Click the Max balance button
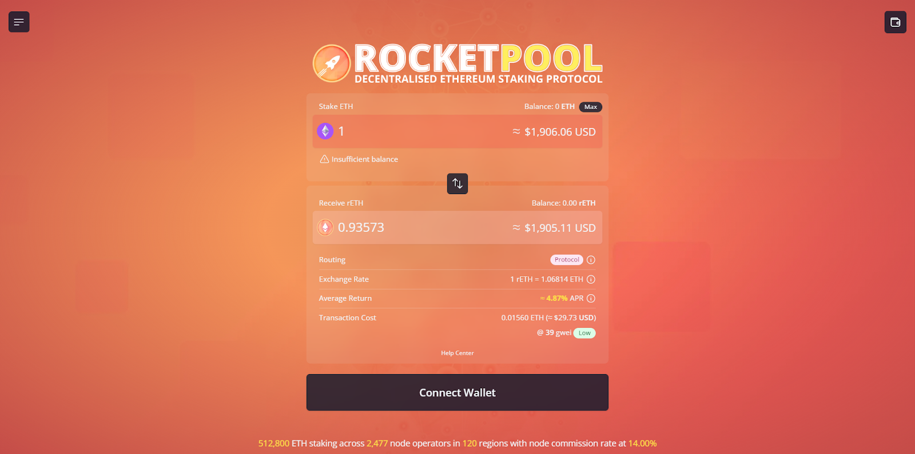The width and height of the screenshot is (915, 454). pos(591,107)
